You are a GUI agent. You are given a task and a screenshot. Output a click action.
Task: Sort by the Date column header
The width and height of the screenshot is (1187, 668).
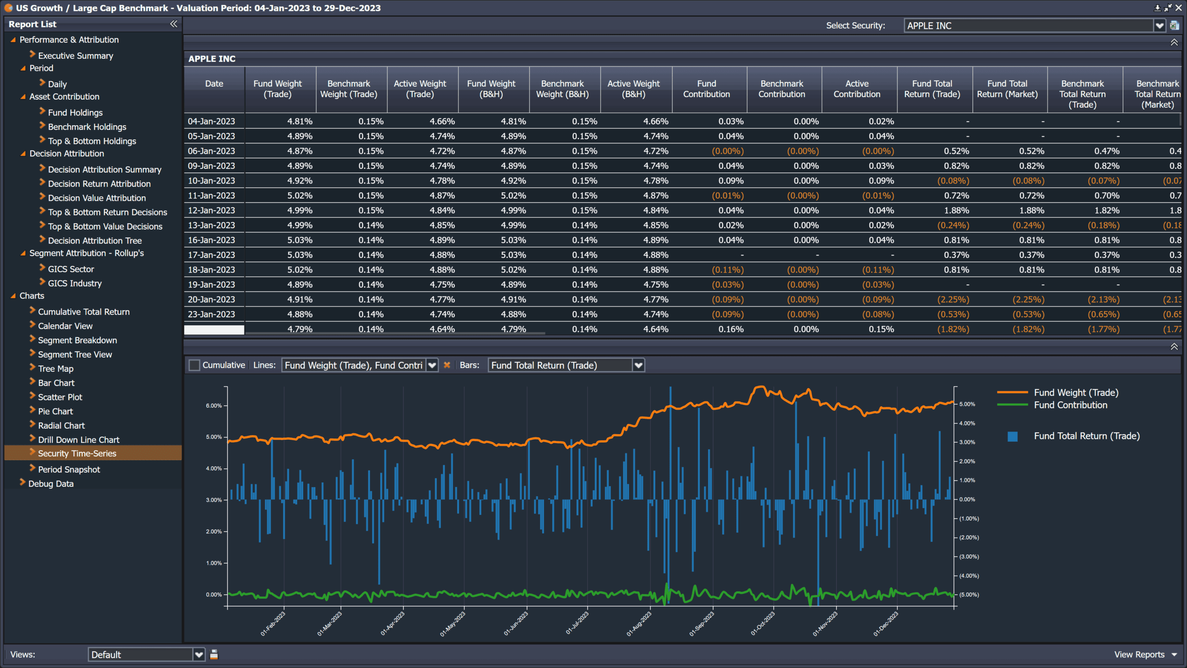pyautogui.click(x=214, y=89)
